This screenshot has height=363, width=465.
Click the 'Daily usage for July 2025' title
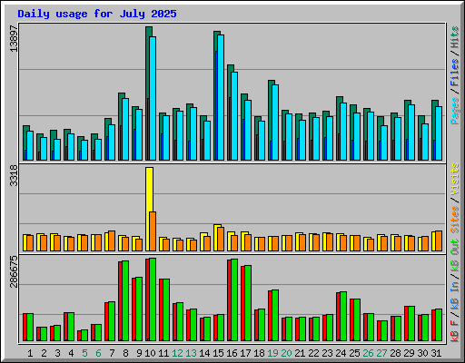[97, 14]
